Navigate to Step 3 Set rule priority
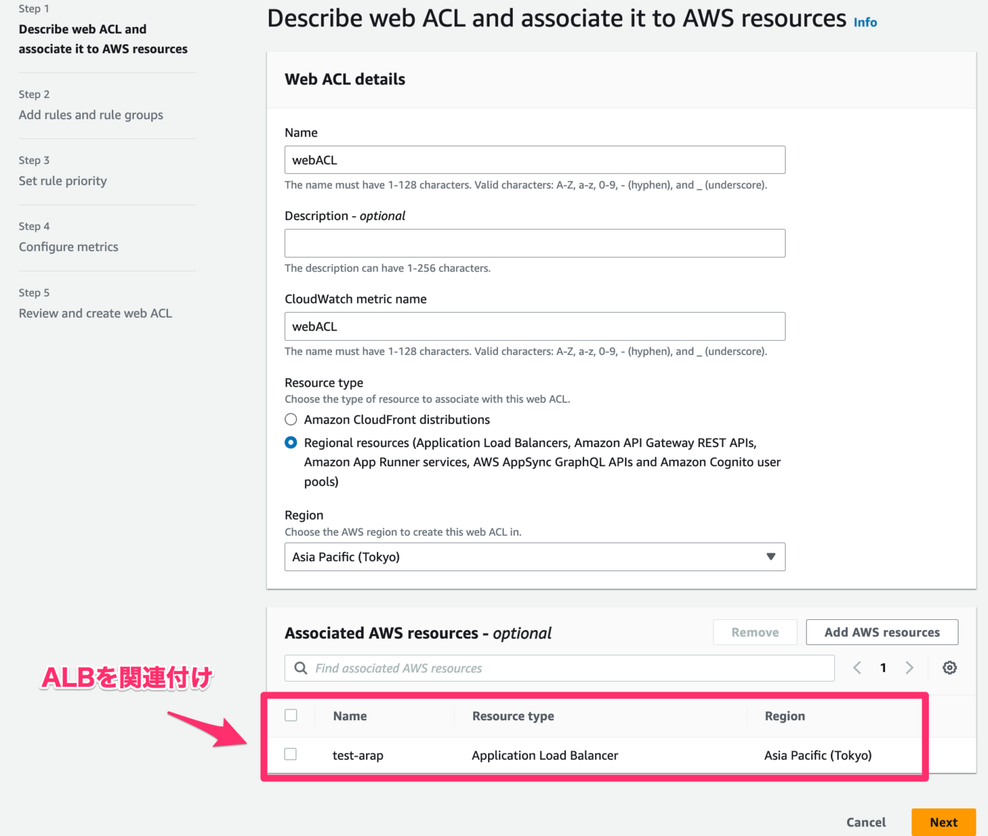Image resolution: width=988 pixels, height=836 pixels. 62,181
